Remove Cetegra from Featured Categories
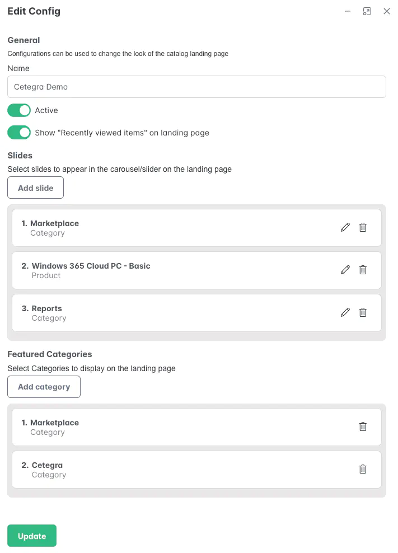The width and height of the screenshot is (398, 553). tap(363, 469)
